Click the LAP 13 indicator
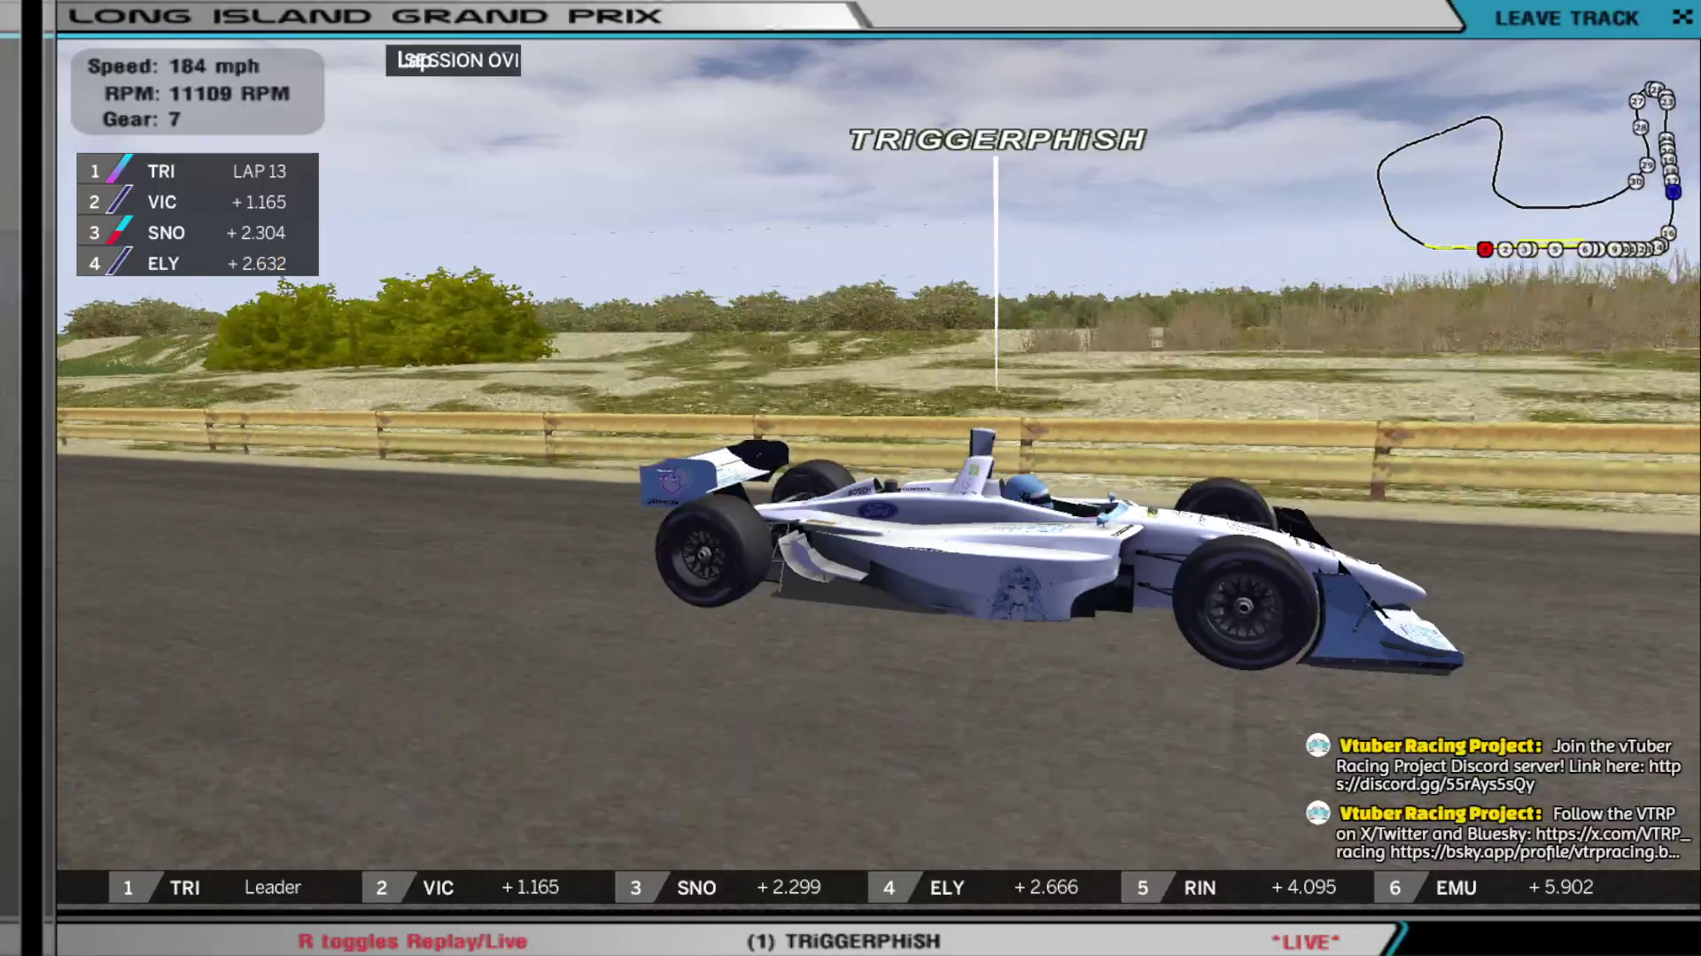1701x956 pixels. point(260,171)
